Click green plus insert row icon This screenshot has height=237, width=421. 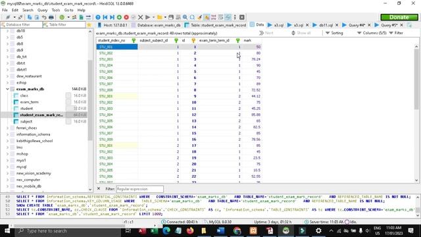pos(119,17)
